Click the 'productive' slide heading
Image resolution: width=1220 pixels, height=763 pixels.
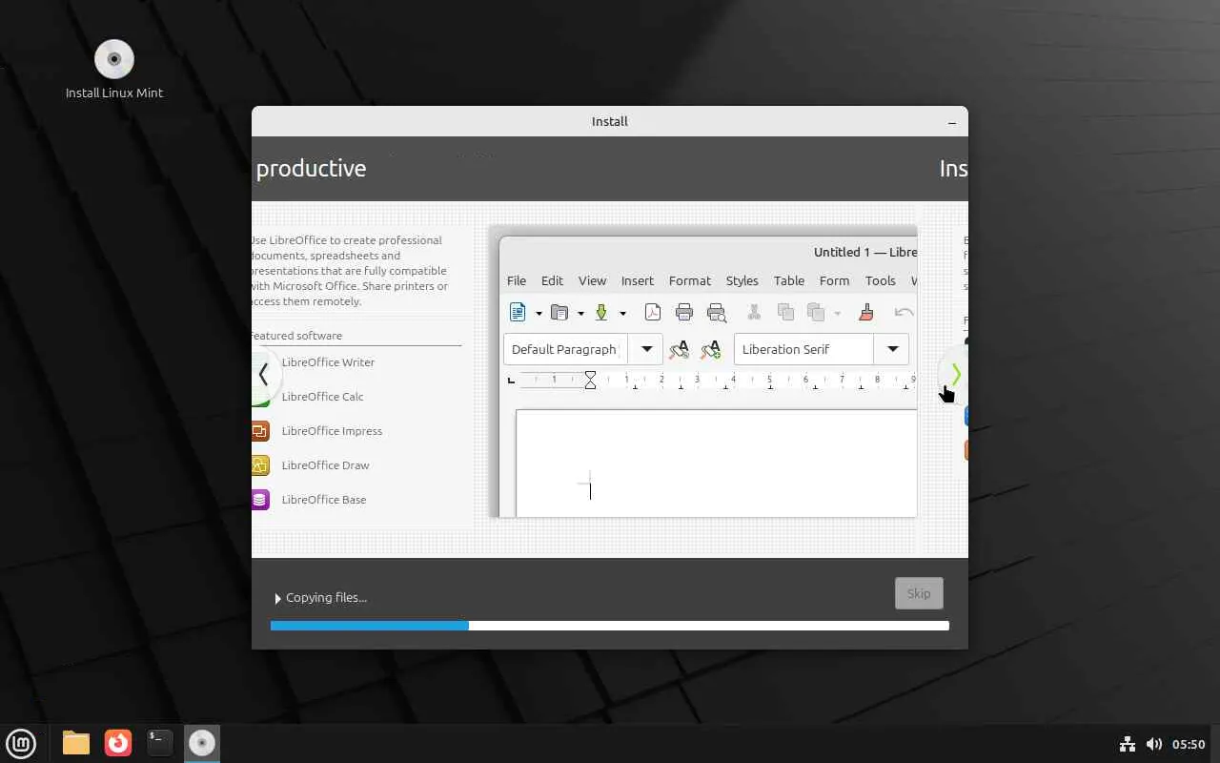tap(311, 169)
